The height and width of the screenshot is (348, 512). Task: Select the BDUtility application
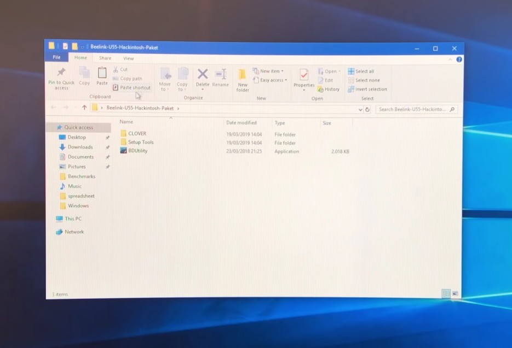(x=134, y=151)
